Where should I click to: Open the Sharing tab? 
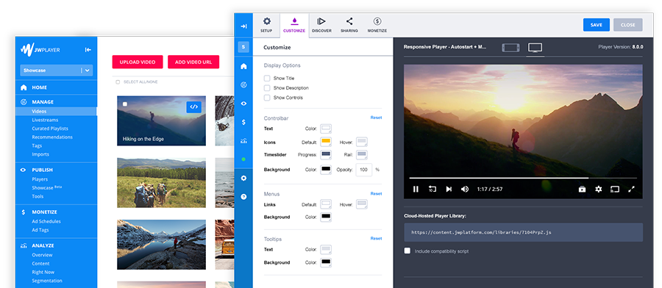point(349,25)
